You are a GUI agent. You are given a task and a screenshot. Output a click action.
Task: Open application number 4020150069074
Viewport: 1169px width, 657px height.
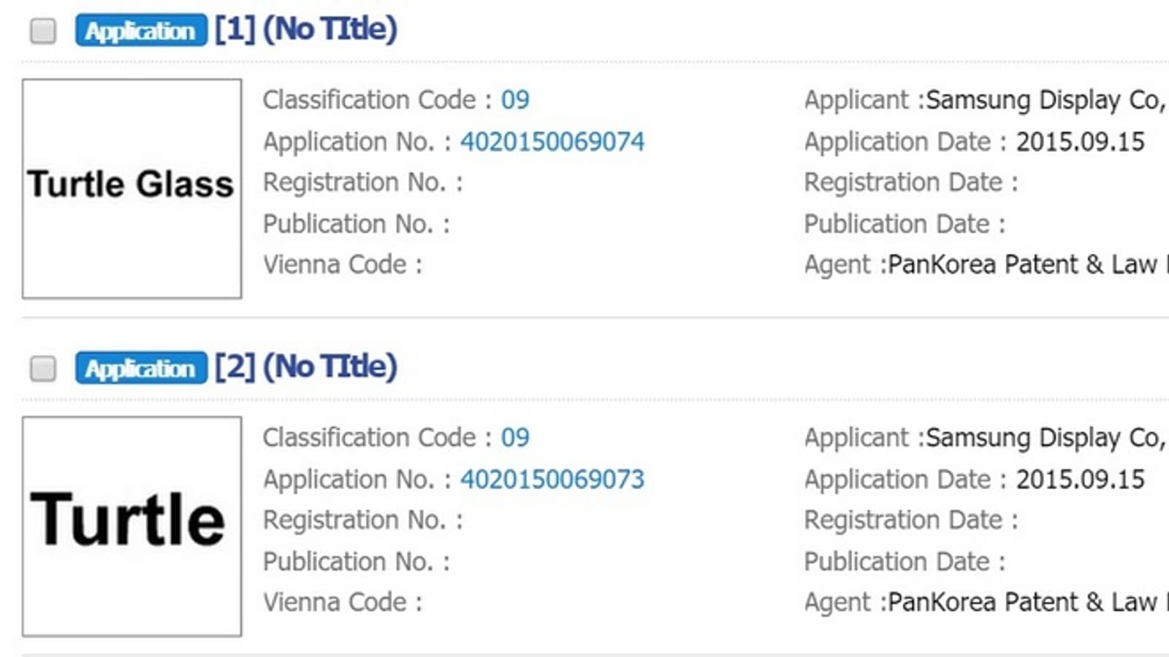coord(552,142)
